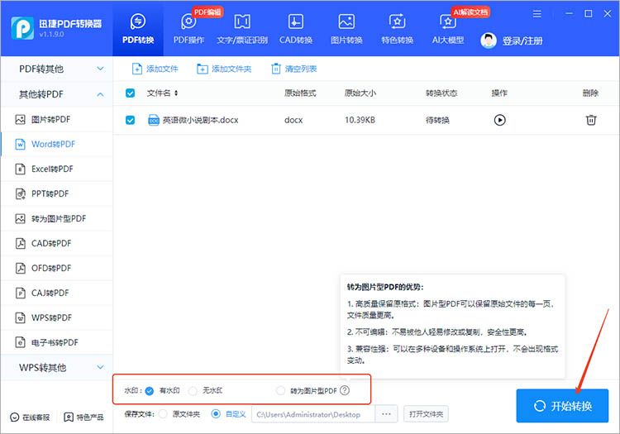This screenshot has width=620, height=434.
Task: Delete 英语微小说剧本.docx with the trash icon
Action: click(x=591, y=120)
